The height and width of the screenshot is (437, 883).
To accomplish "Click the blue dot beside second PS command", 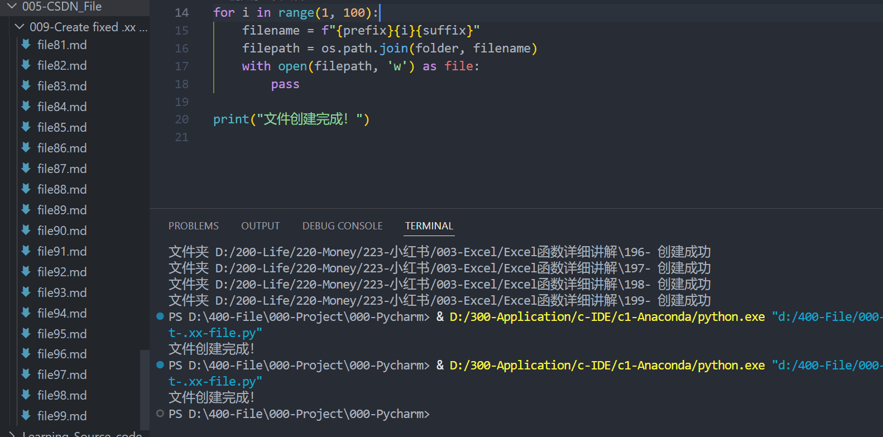I will point(160,365).
